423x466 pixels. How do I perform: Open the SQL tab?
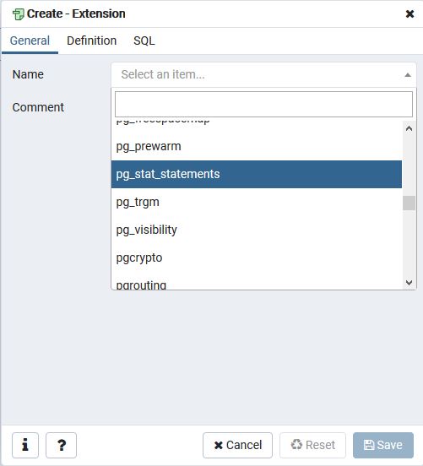tap(144, 41)
